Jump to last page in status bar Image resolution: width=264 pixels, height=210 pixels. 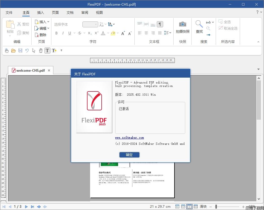(x=32, y=207)
